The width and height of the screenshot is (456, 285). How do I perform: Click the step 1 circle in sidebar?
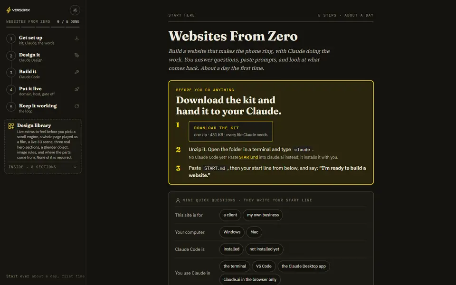coord(11,38)
